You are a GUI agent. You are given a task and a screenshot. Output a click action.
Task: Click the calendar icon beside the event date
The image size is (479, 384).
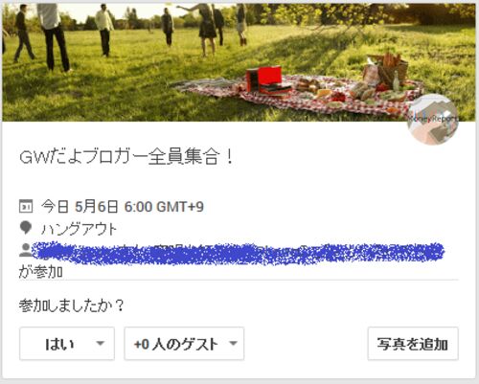[26, 206]
